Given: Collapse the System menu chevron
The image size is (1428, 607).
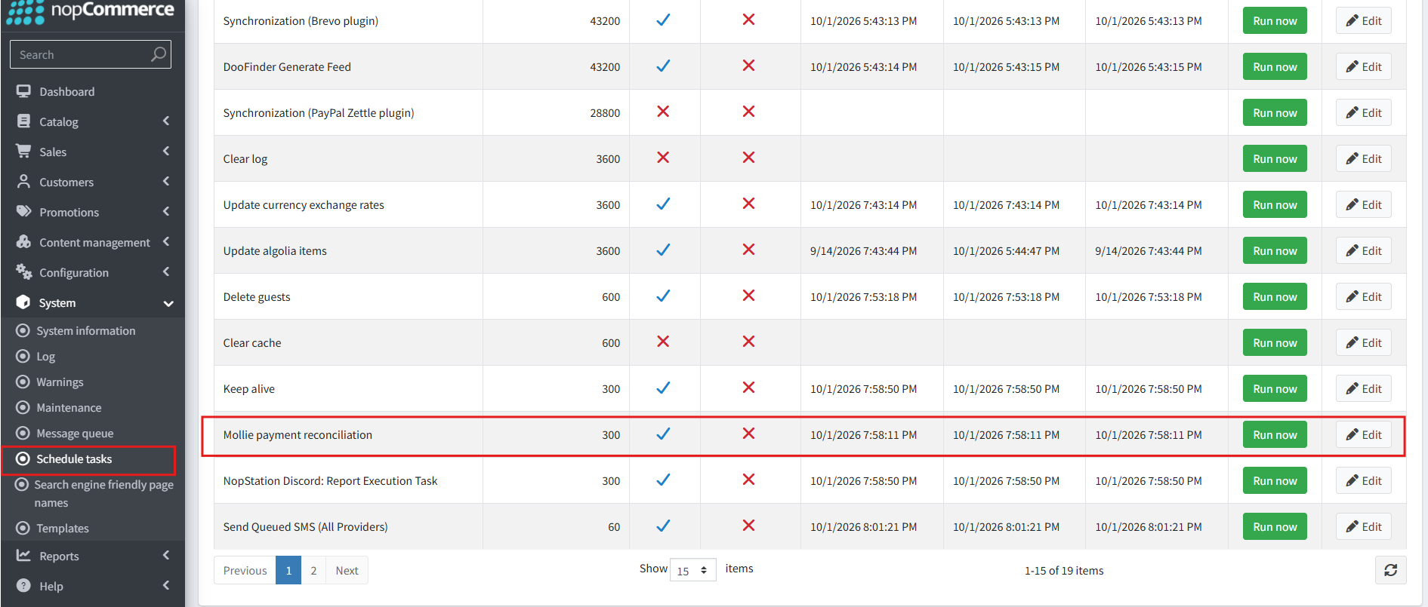Looking at the screenshot, I should [x=168, y=303].
